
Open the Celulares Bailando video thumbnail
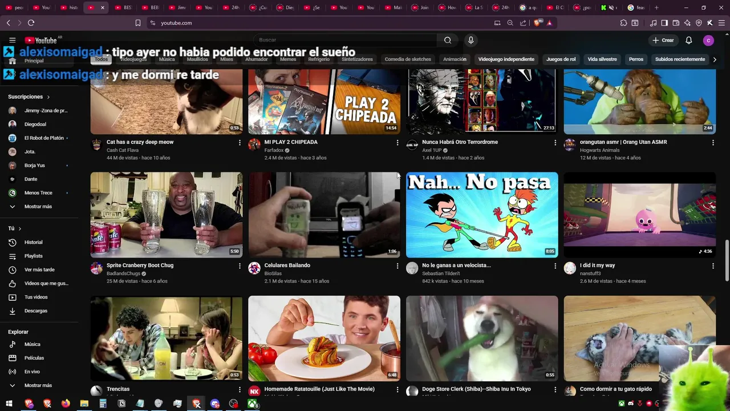(x=324, y=215)
